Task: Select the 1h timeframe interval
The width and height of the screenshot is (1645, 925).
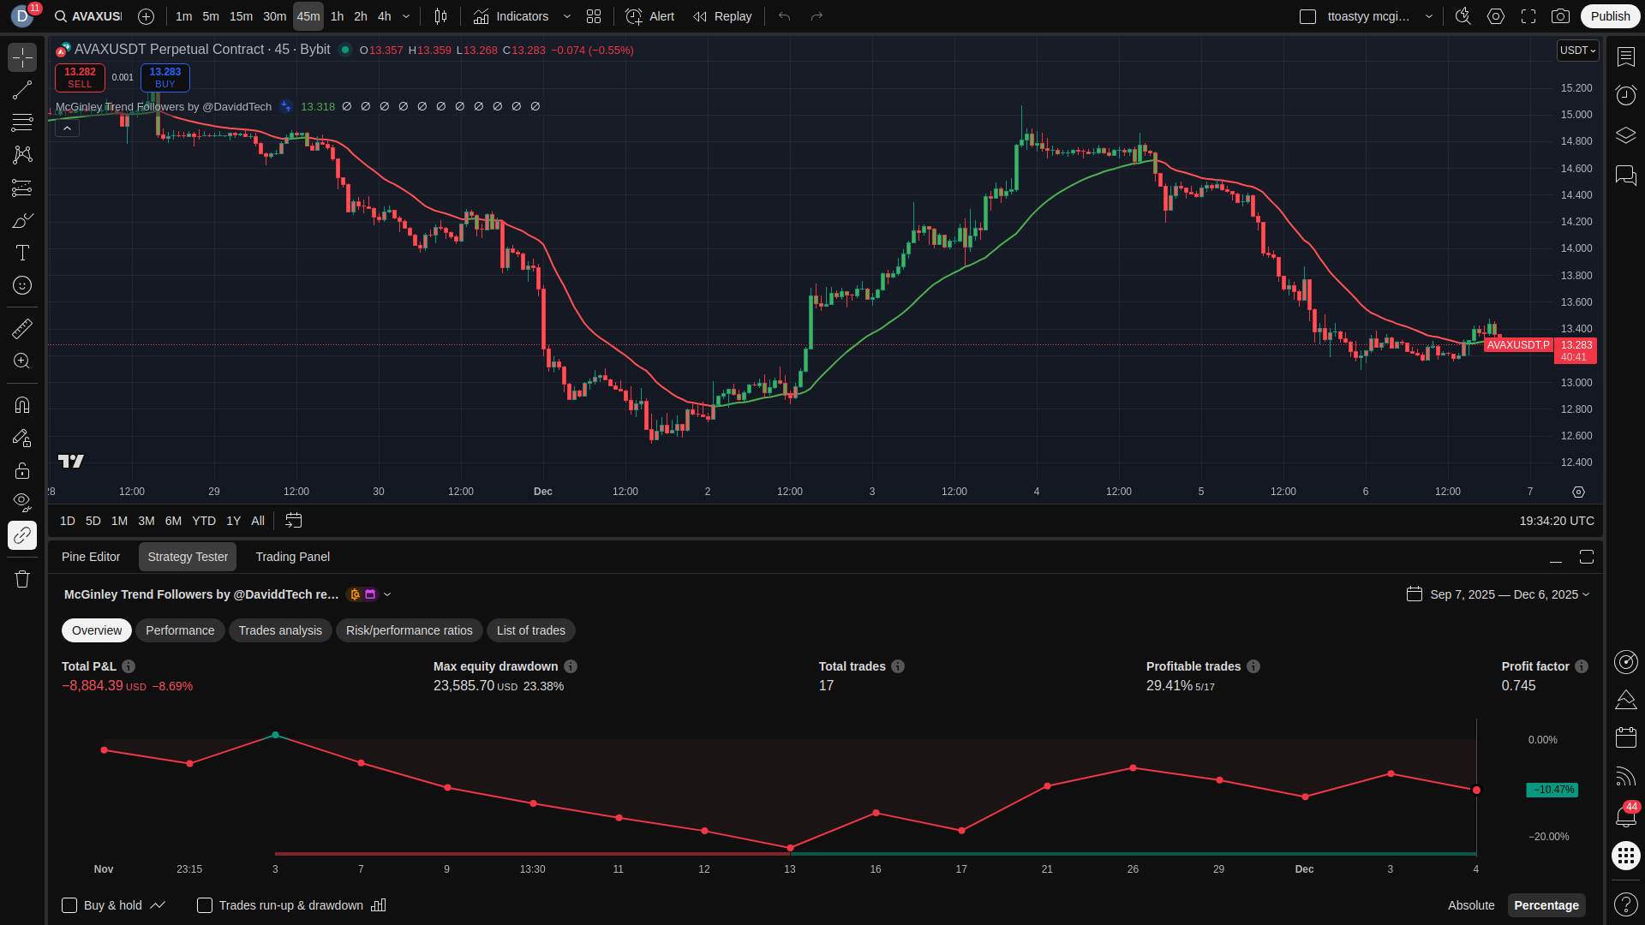Action: coord(337,16)
